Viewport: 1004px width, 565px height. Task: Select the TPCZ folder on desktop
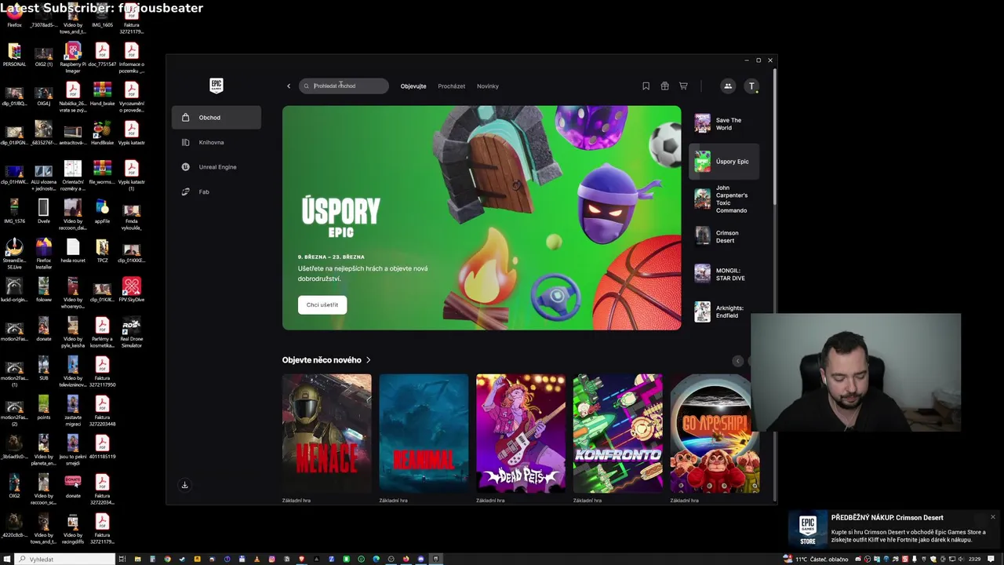pos(102,251)
